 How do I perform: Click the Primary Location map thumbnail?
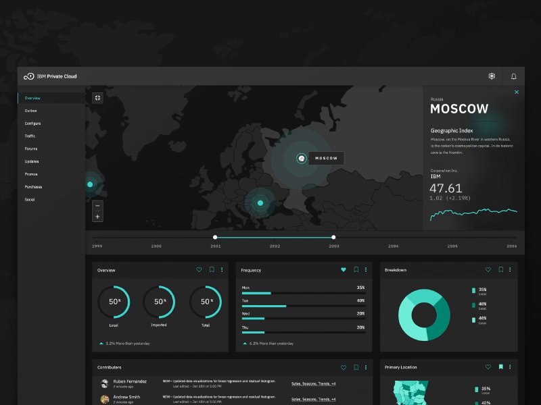(x=411, y=393)
